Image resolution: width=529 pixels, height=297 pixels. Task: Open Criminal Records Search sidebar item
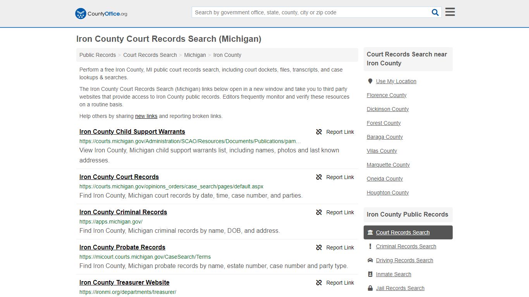coord(406,246)
